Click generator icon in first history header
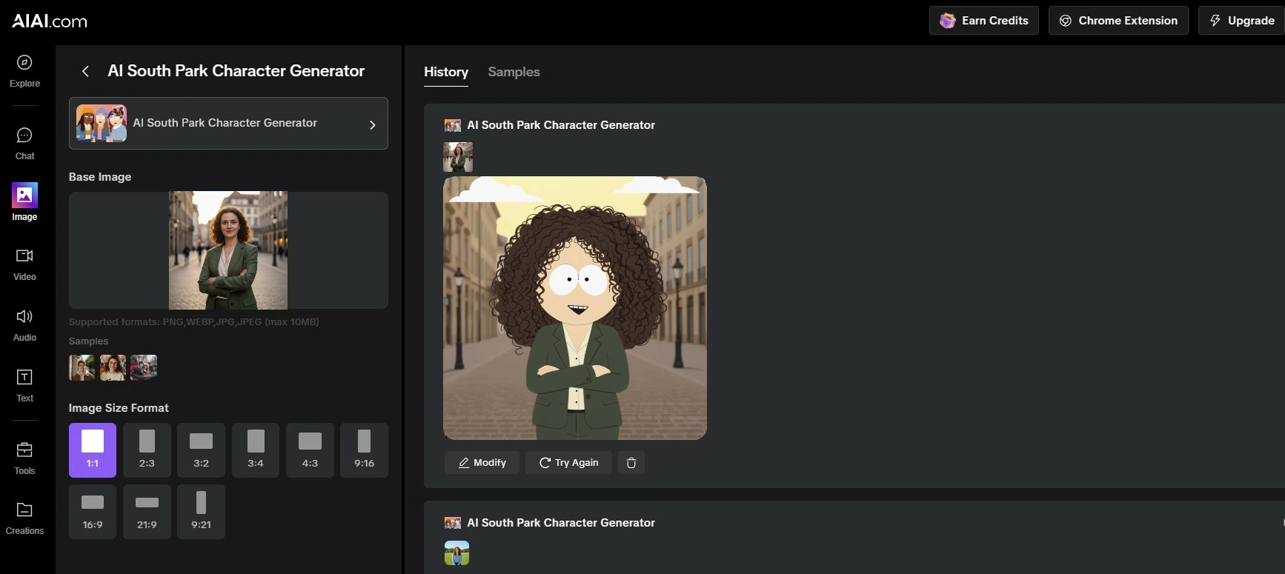This screenshot has width=1285, height=574. point(453,125)
